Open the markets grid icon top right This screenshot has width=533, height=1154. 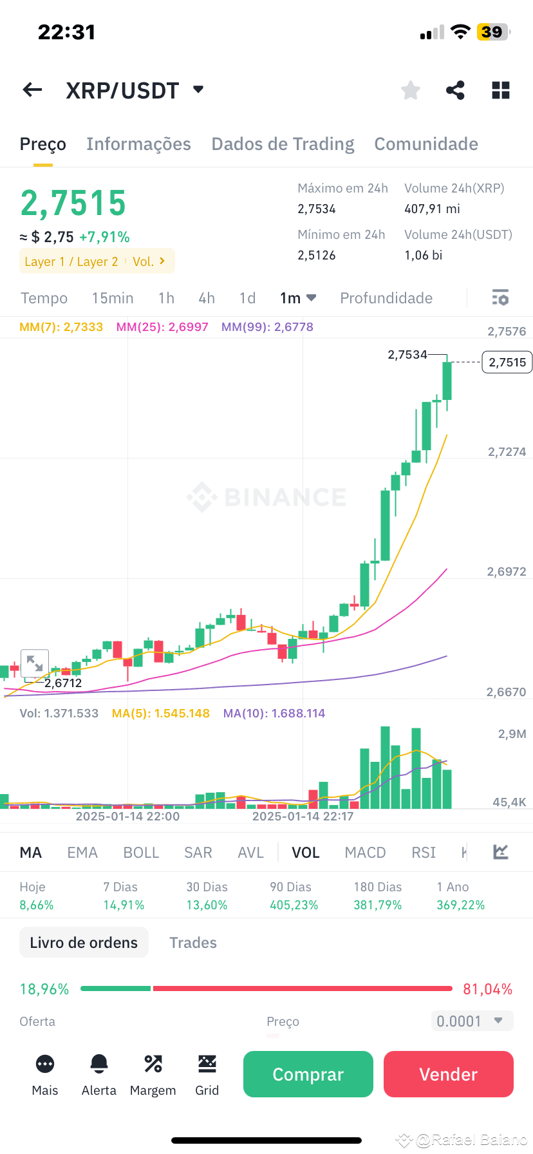[500, 90]
